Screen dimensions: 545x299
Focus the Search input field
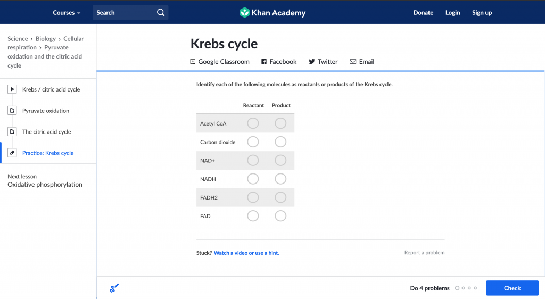pos(123,12)
